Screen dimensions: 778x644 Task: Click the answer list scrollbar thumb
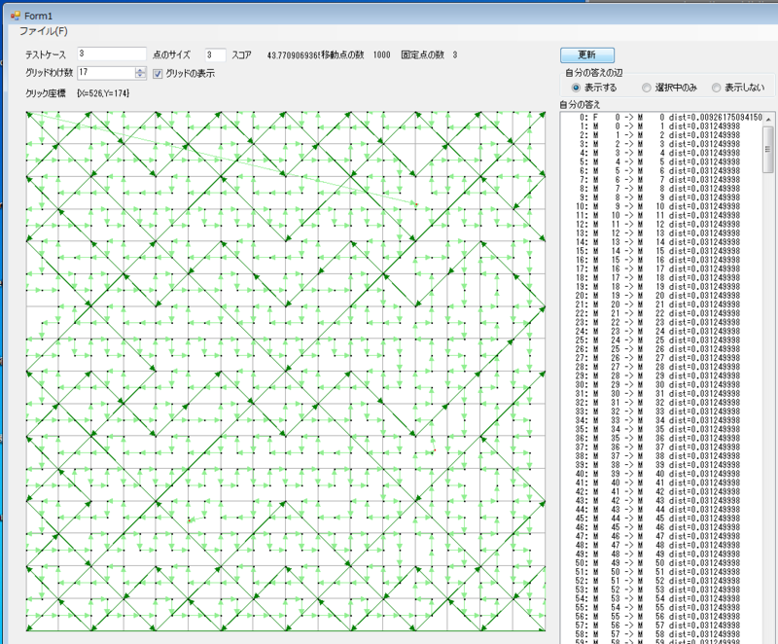[768, 148]
